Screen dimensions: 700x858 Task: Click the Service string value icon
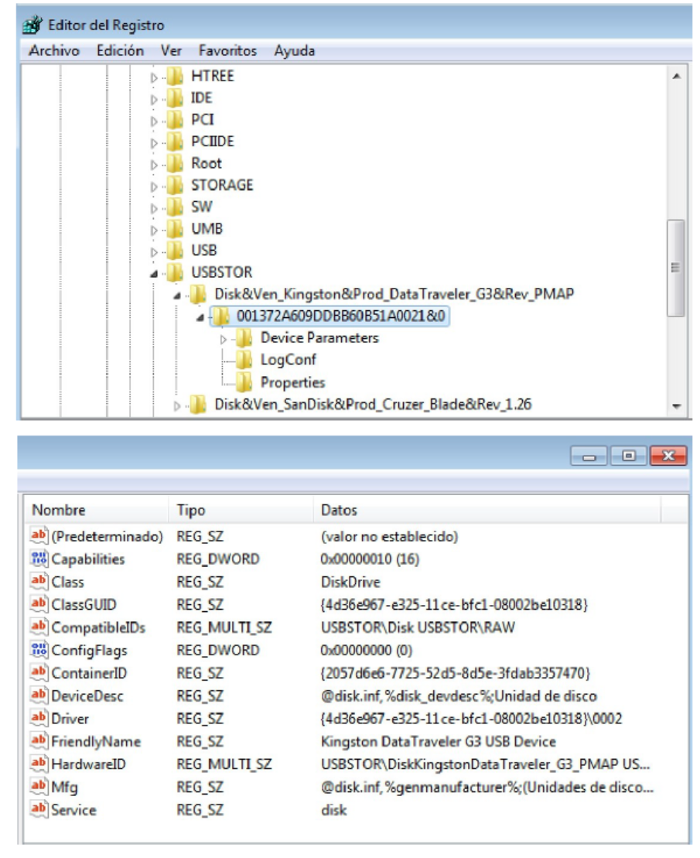click(x=39, y=808)
